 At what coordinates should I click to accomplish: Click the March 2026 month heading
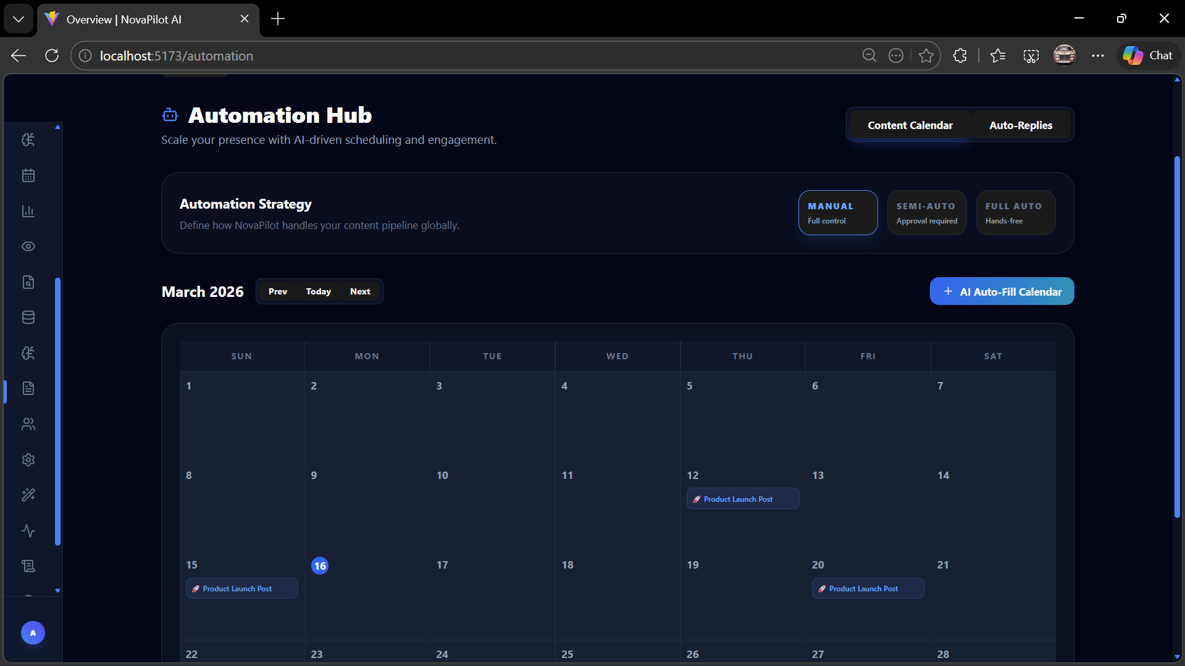pos(203,291)
